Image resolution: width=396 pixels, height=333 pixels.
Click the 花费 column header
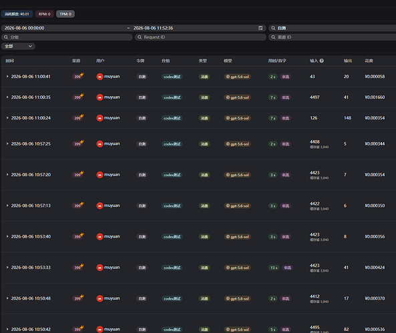pyautogui.click(x=369, y=61)
